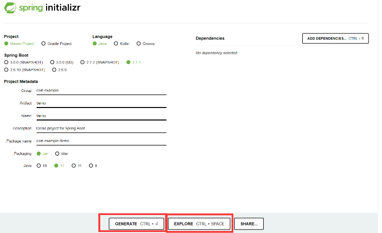Image resolution: width=382 pixels, height=233 pixels.
Task: Select Spring Boot 3.0.0 (SNAPSHOT)
Action: 24,62
